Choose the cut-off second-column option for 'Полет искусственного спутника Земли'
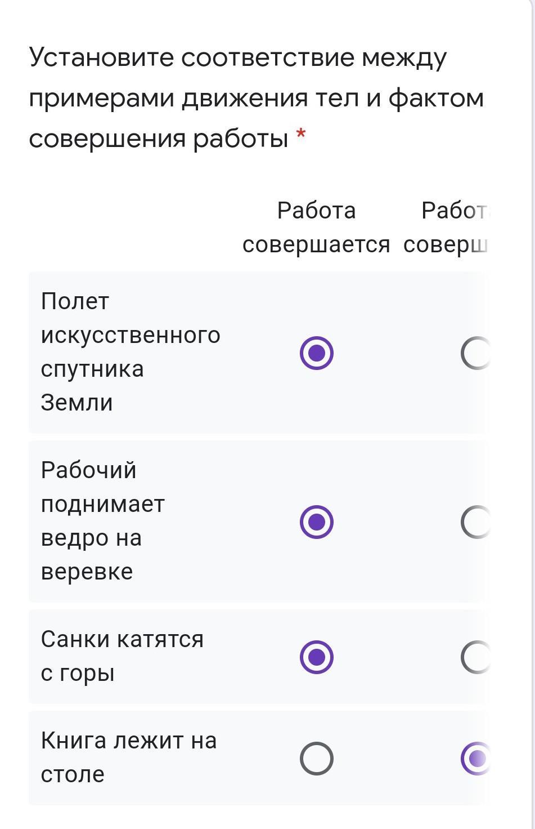The image size is (535, 829). (x=476, y=353)
